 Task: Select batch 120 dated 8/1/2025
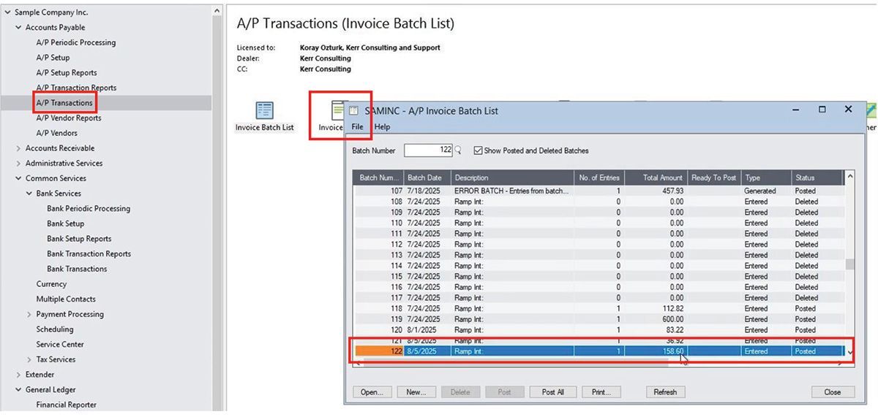point(599,330)
